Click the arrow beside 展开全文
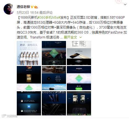129x119 pixels. (x=81, y=37)
